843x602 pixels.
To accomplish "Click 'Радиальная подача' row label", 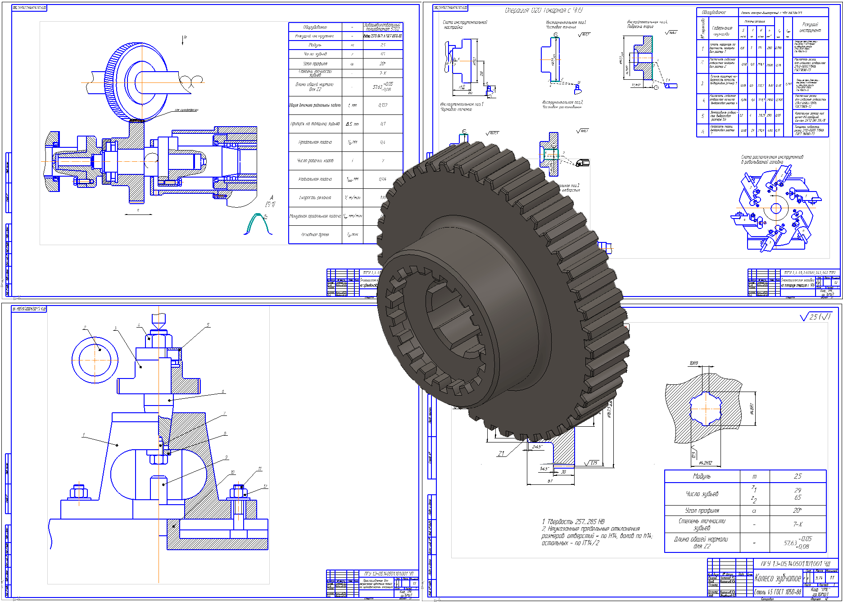I will click(315, 179).
